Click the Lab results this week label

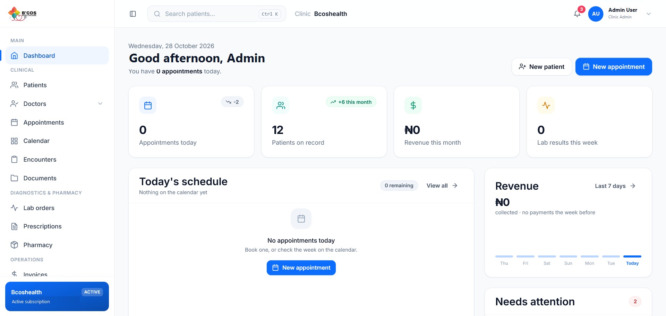click(567, 143)
